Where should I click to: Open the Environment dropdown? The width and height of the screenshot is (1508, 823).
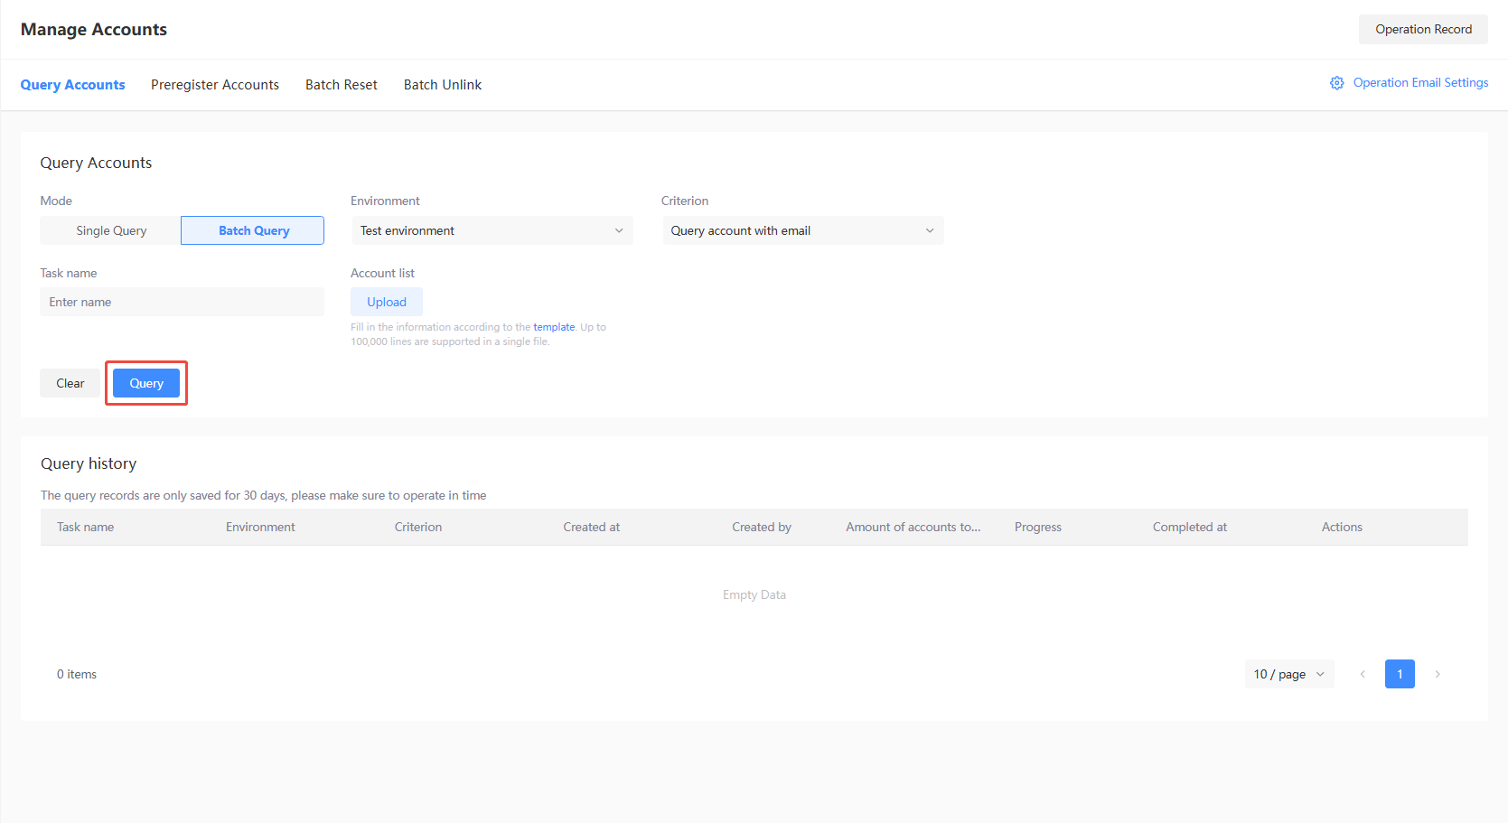[492, 230]
